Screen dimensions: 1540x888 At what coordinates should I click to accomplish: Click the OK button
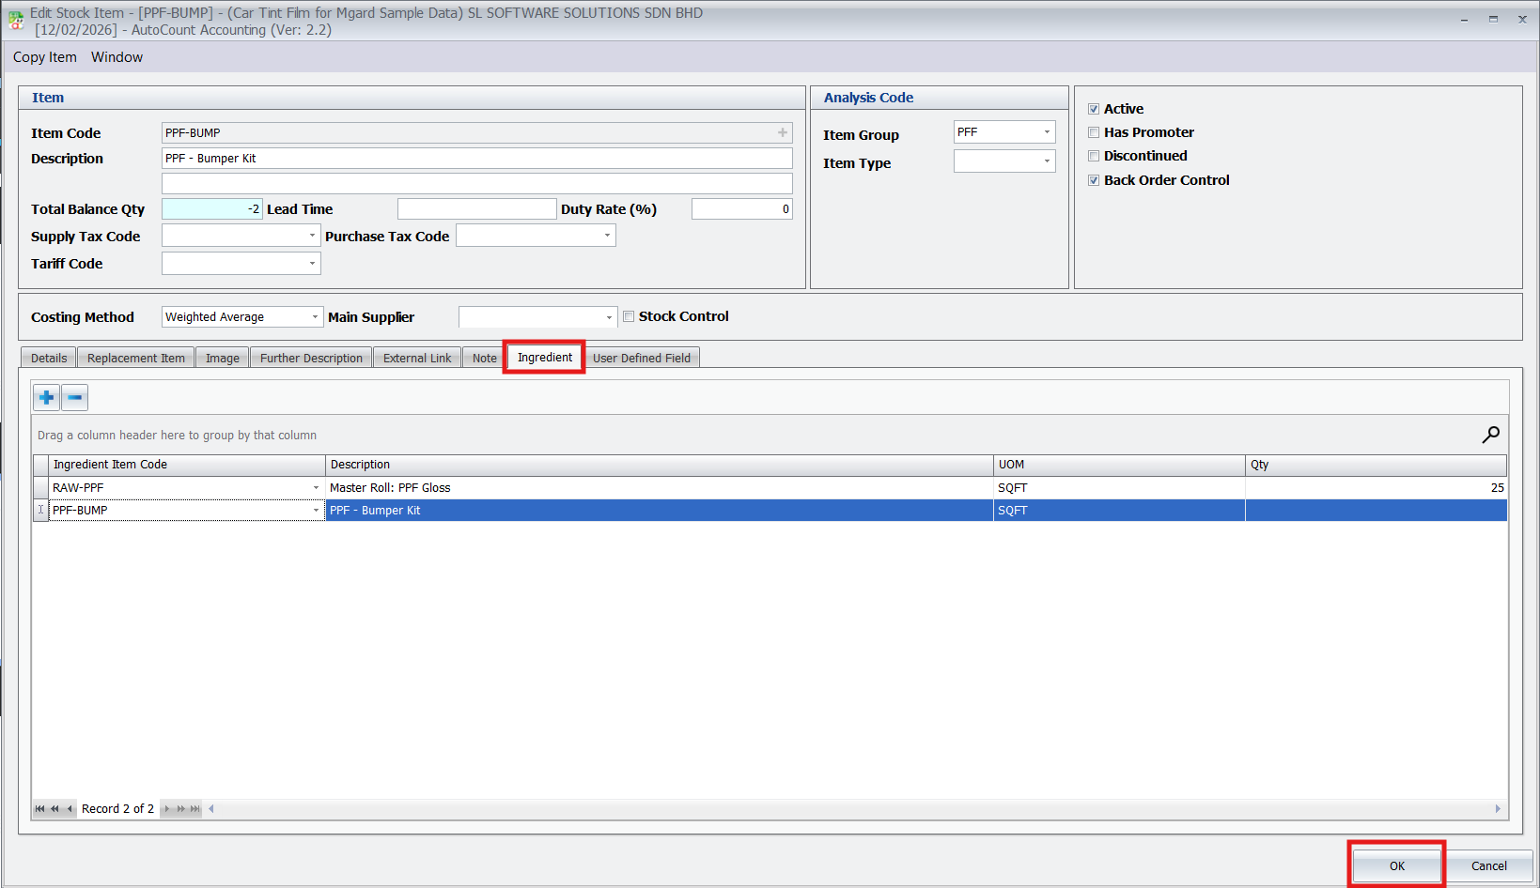pos(1396,865)
